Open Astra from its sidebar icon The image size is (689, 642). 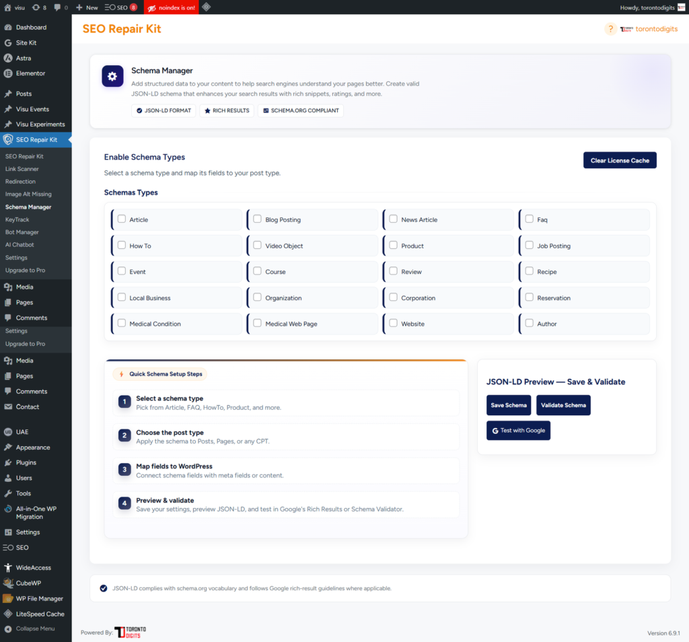(8, 58)
